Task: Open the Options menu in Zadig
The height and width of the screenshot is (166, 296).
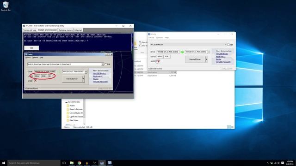Action: [x=160, y=38]
